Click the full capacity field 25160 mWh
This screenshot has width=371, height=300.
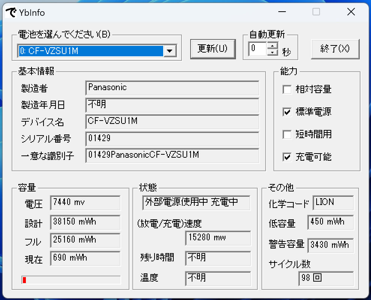pos(85,240)
